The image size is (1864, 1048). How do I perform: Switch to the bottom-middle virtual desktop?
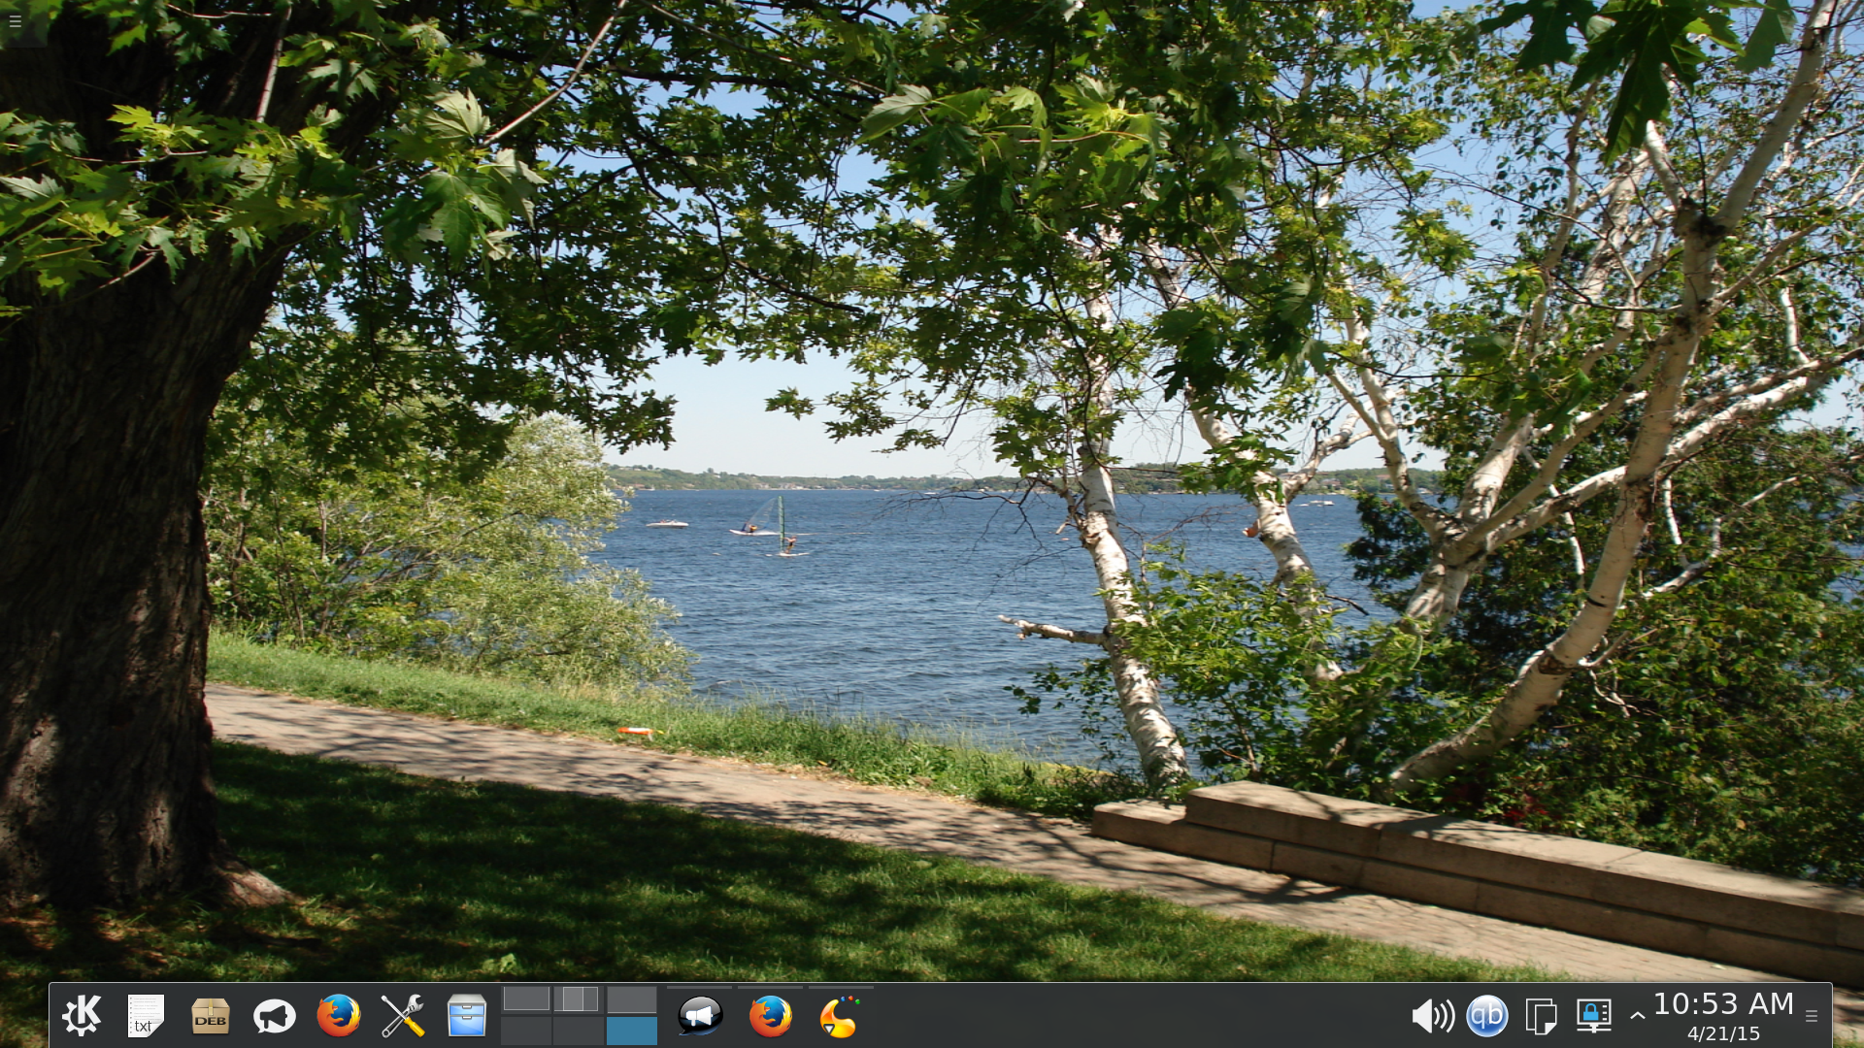click(x=579, y=1031)
